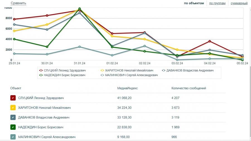The image size is (251, 141).
Task: Click the blue-gray icon beside ДАВАНКОВ in table
Action: (x=13, y=117)
